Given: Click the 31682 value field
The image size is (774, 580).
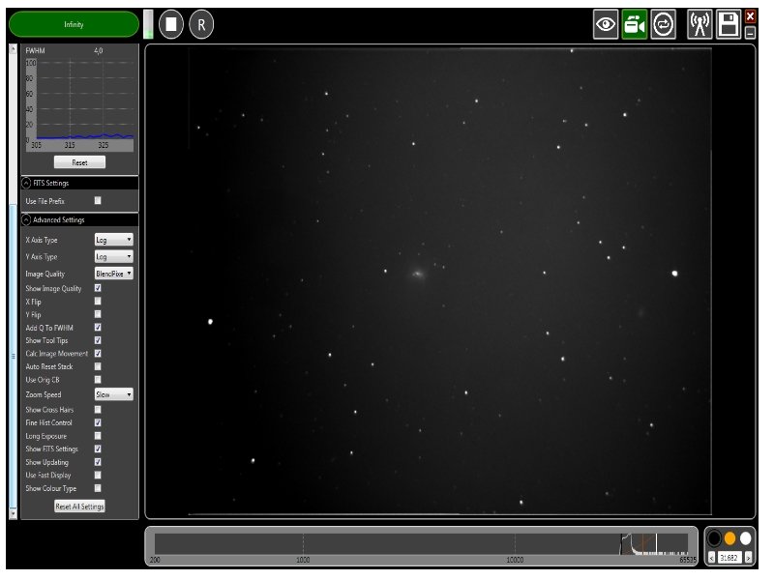Looking at the screenshot, I should tap(729, 558).
